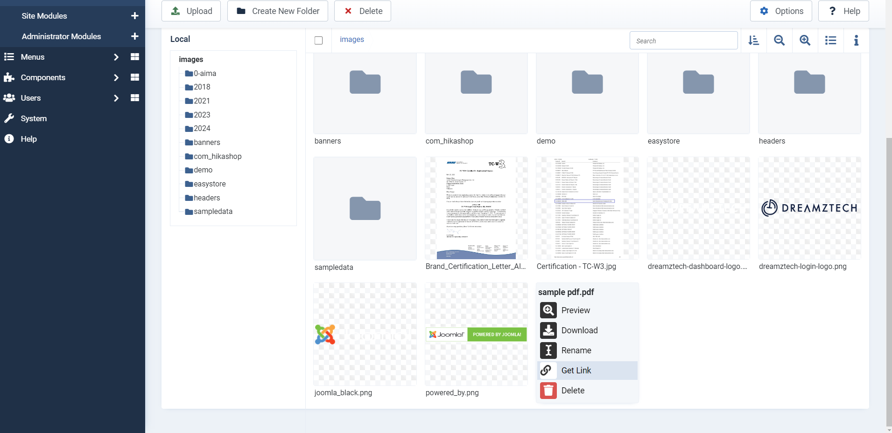Open Site Modules in sidebar
The image size is (892, 433).
point(44,16)
